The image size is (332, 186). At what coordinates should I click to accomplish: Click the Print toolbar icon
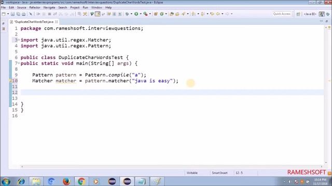pos(24,14)
